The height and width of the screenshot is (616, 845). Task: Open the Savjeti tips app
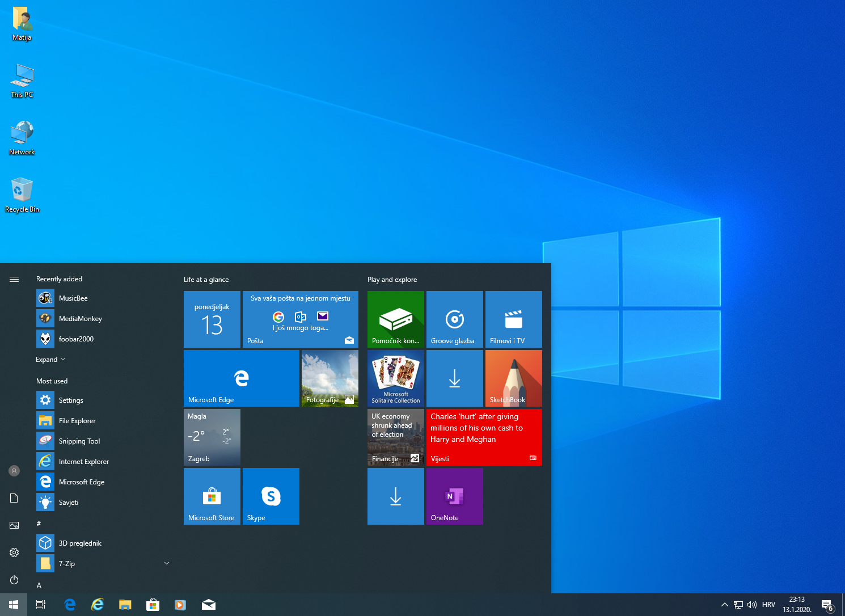(102, 503)
